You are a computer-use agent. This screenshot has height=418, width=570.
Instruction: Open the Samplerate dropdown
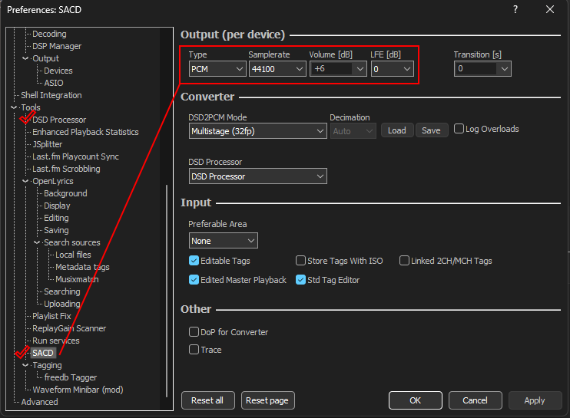point(277,69)
